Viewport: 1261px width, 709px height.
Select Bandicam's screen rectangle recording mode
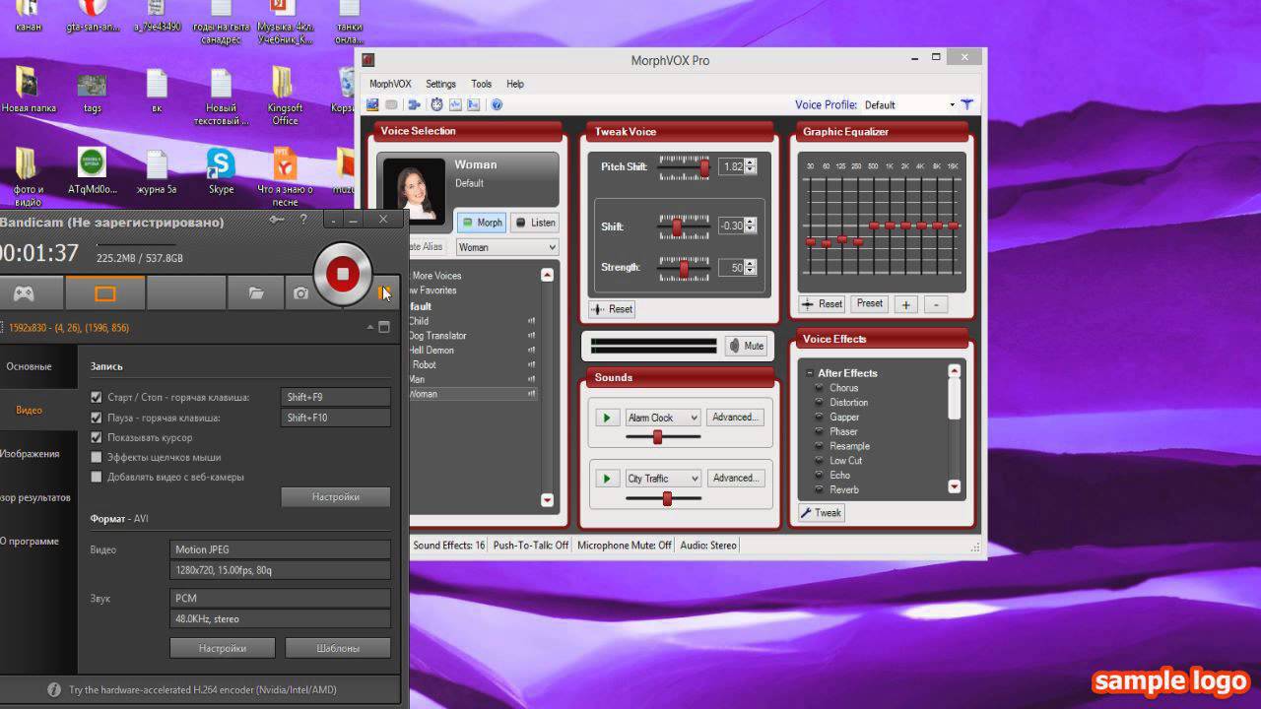[105, 293]
